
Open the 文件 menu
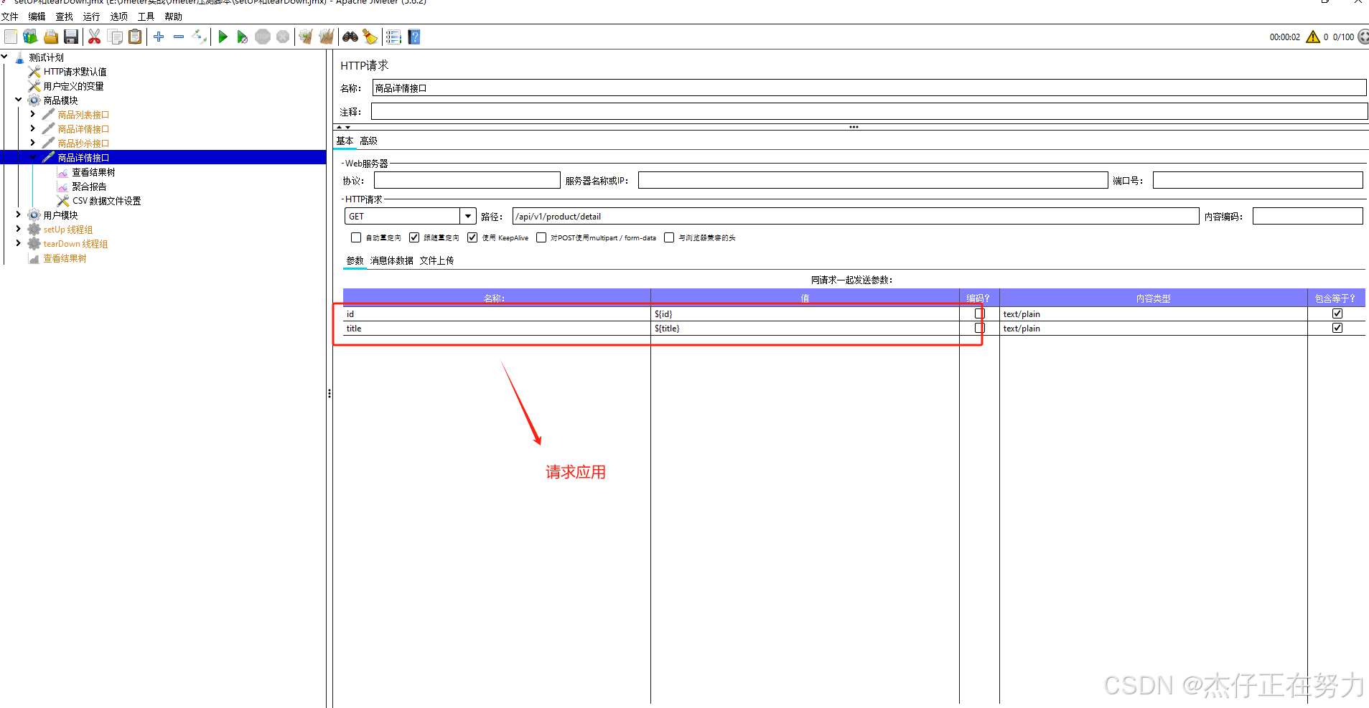point(9,16)
